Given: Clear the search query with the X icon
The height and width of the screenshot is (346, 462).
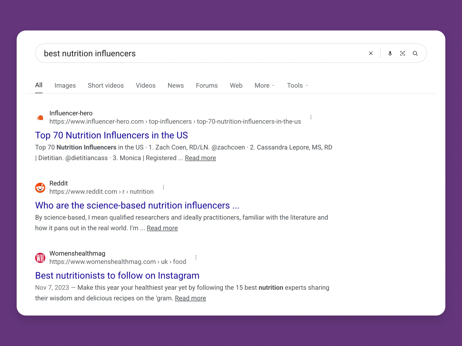Looking at the screenshot, I should point(371,53).
